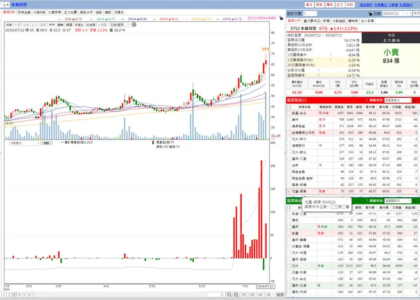Screen dimensions: 420x300
Task: Click the search magnifier icon at top-left
Action: click(3, 5)
